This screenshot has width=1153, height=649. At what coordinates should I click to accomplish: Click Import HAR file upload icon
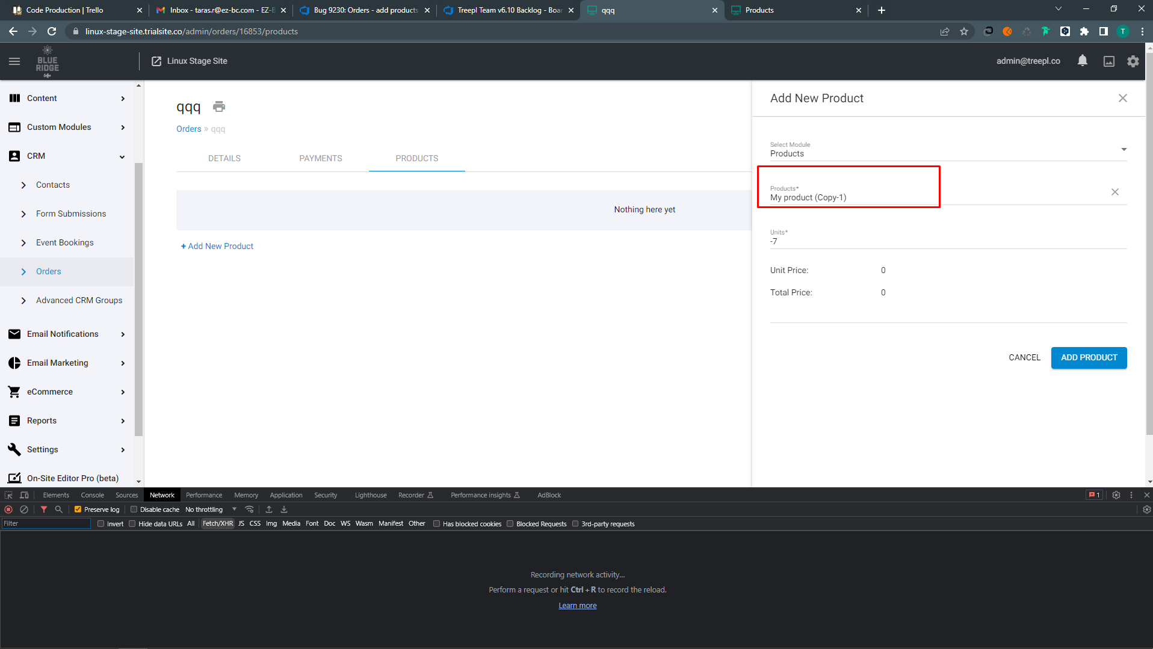click(x=269, y=509)
